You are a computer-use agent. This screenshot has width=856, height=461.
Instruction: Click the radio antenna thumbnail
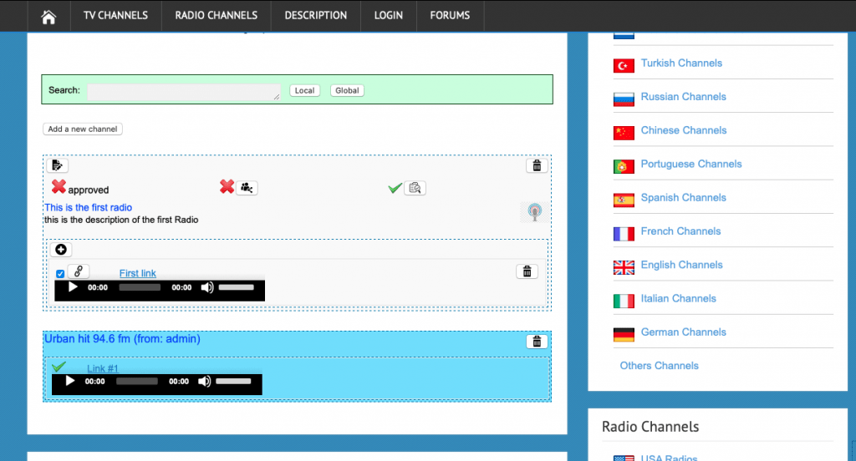[534, 211]
